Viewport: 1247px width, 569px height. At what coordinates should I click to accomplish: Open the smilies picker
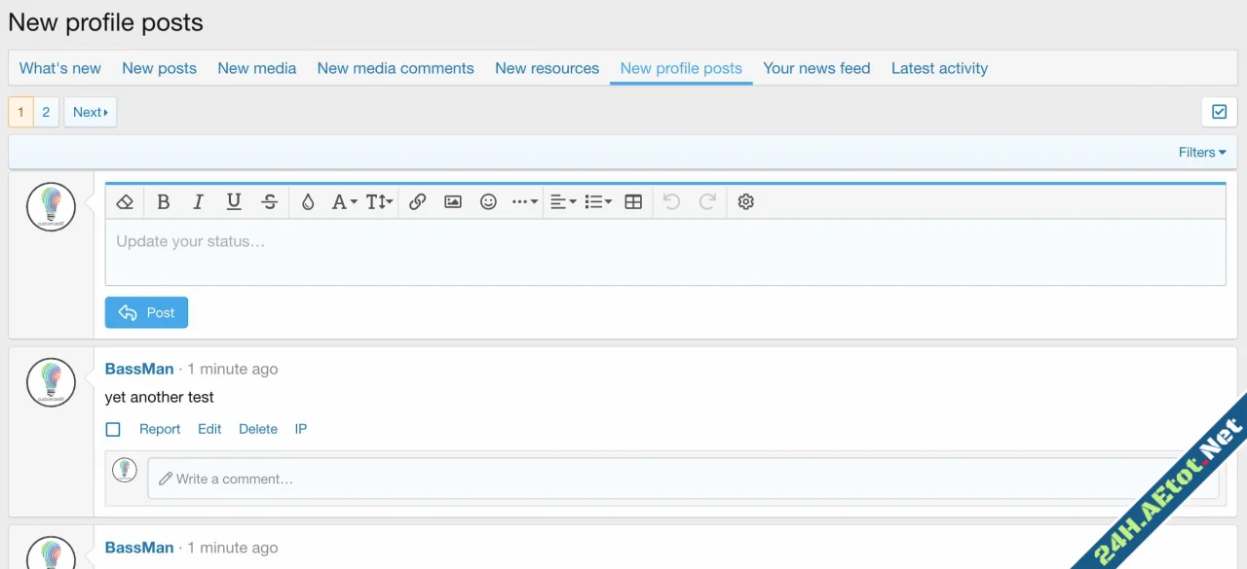(488, 201)
